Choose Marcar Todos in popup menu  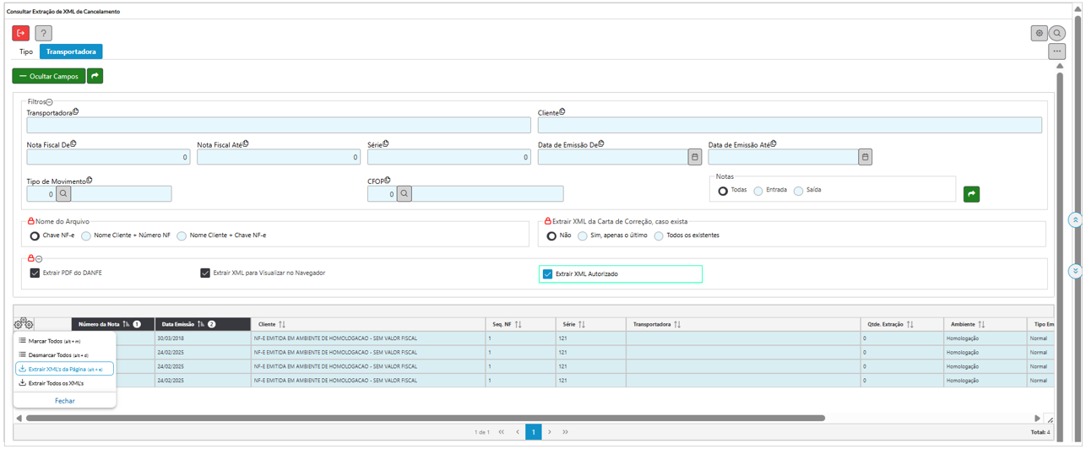click(x=65, y=341)
